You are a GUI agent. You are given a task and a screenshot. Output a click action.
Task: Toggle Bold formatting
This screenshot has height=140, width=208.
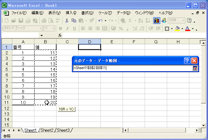[60, 29]
